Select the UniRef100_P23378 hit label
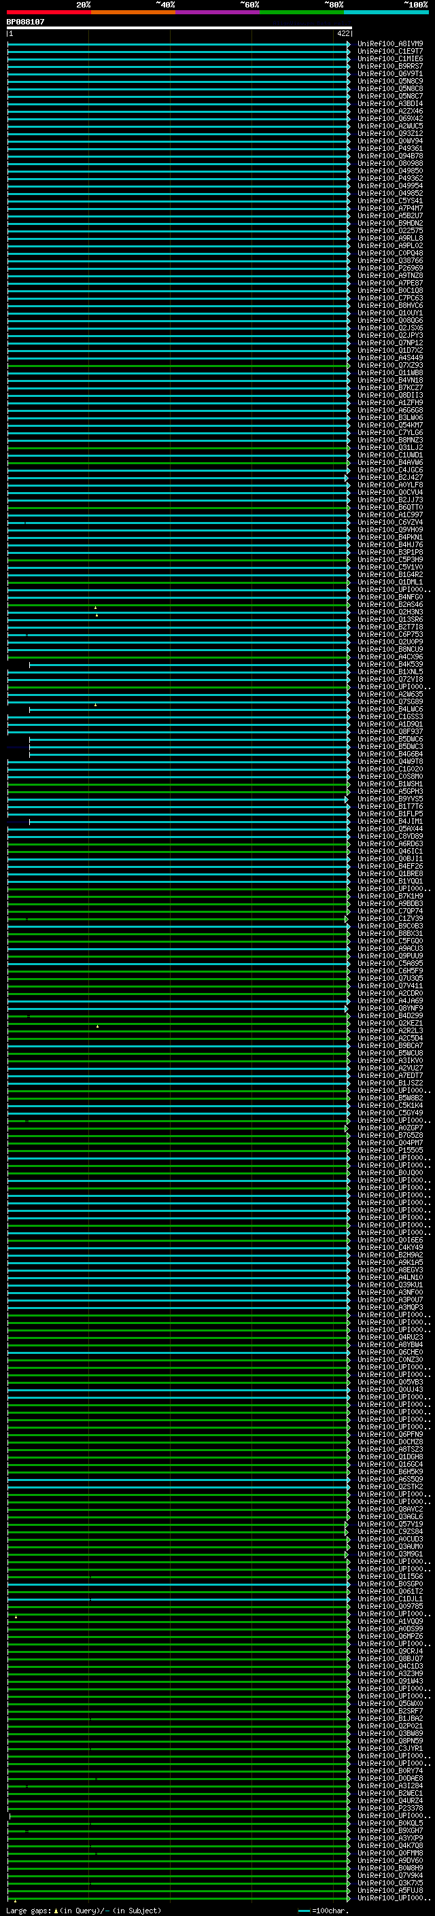The height and width of the screenshot is (1916, 435). 390,1808
